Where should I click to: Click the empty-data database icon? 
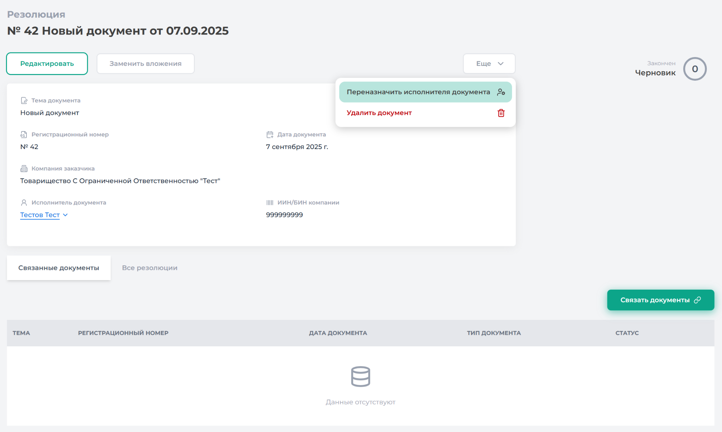360,376
